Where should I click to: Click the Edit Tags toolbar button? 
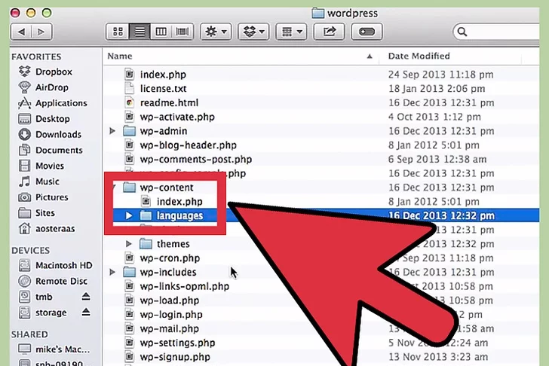365,32
